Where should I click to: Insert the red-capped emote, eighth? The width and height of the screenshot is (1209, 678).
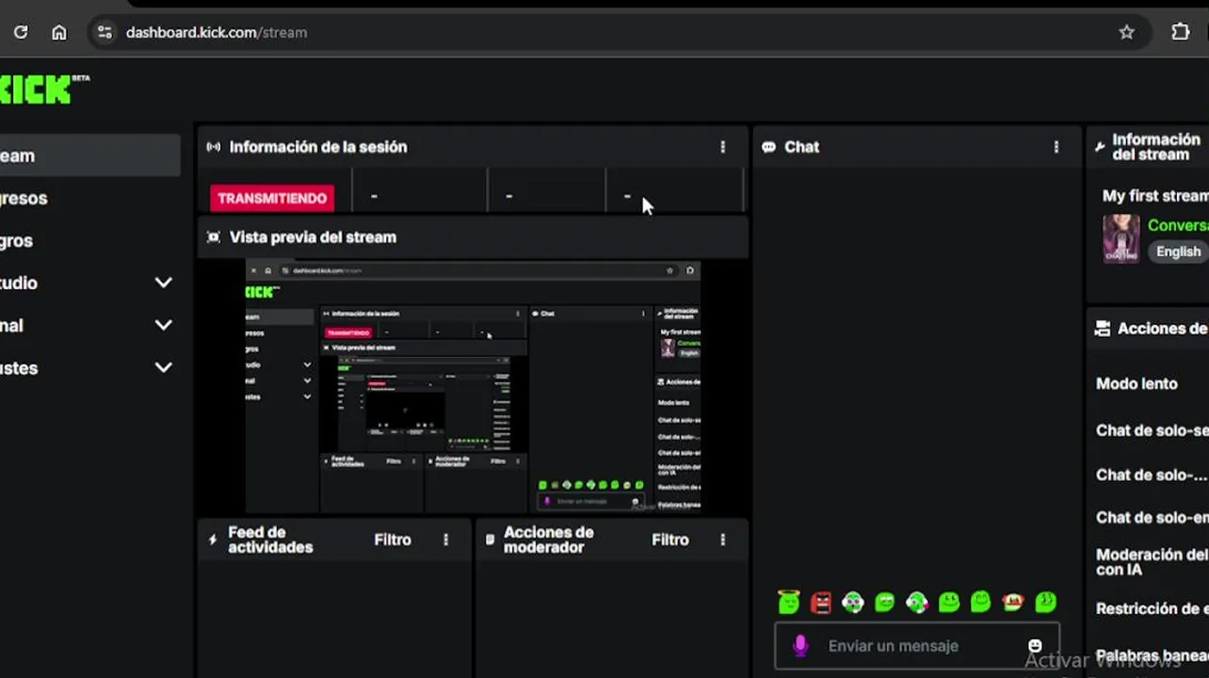pos(1013,602)
